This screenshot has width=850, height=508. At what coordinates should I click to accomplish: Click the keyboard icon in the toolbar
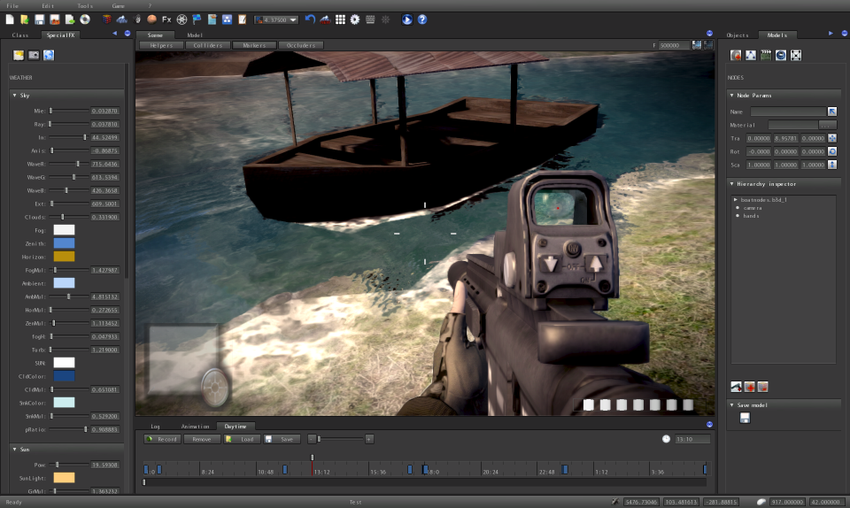(370, 19)
